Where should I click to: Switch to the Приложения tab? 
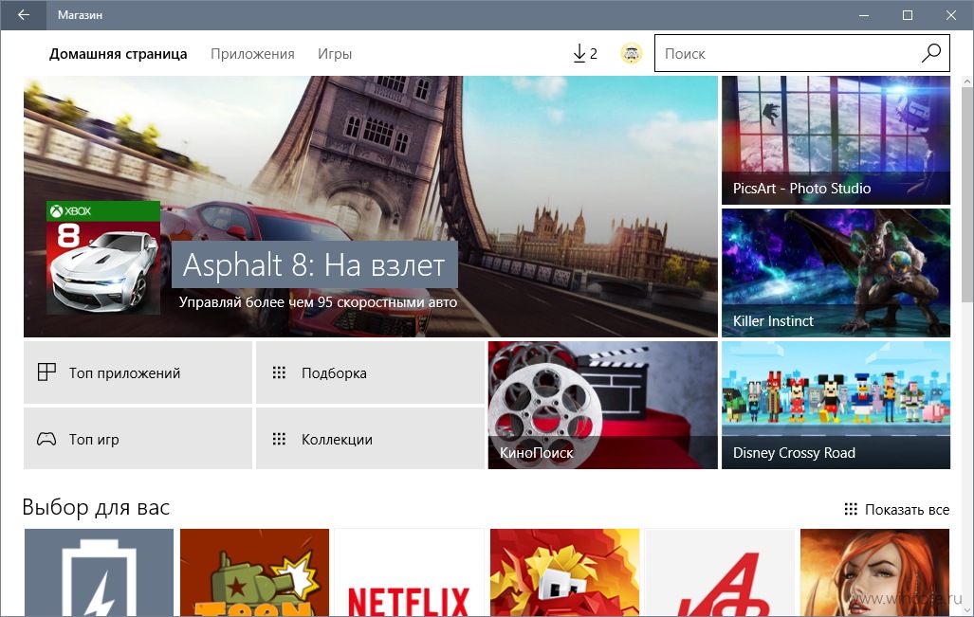252,54
